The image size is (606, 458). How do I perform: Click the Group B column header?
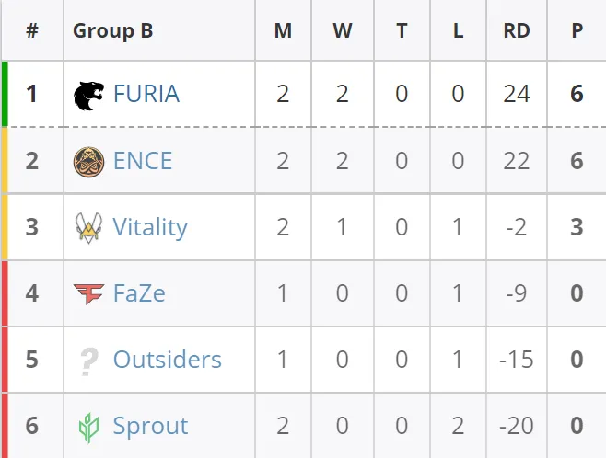tap(113, 31)
